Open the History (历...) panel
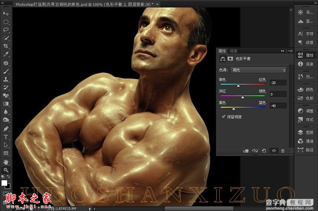The image size is (318, 211). (x=306, y=76)
